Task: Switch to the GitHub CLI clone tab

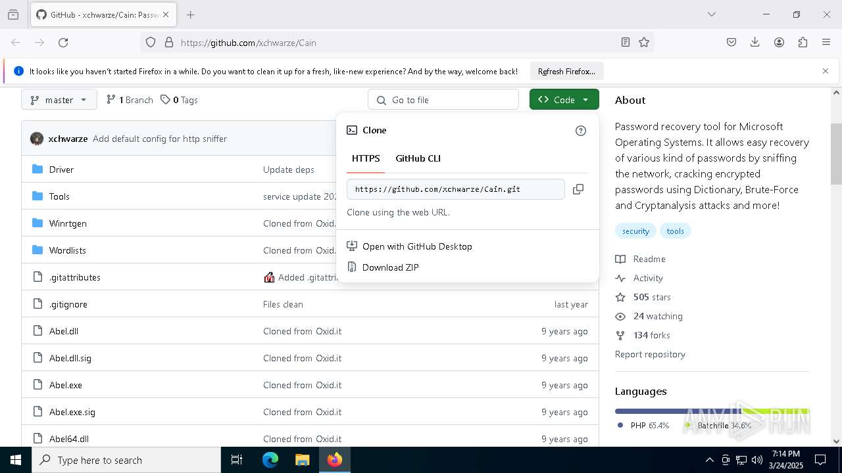Action: coord(418,158)
